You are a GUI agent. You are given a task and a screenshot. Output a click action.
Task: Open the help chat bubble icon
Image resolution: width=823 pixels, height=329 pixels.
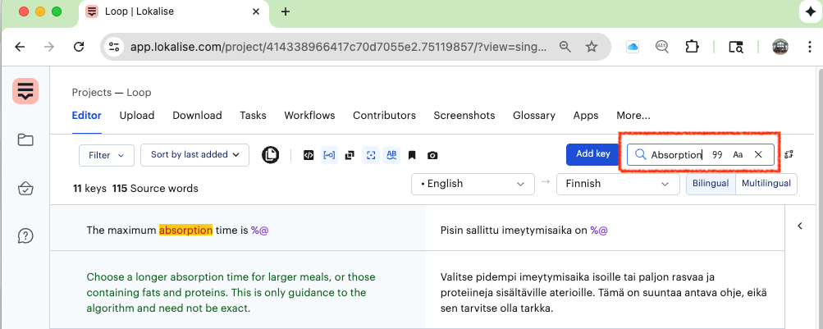point(25,236)
